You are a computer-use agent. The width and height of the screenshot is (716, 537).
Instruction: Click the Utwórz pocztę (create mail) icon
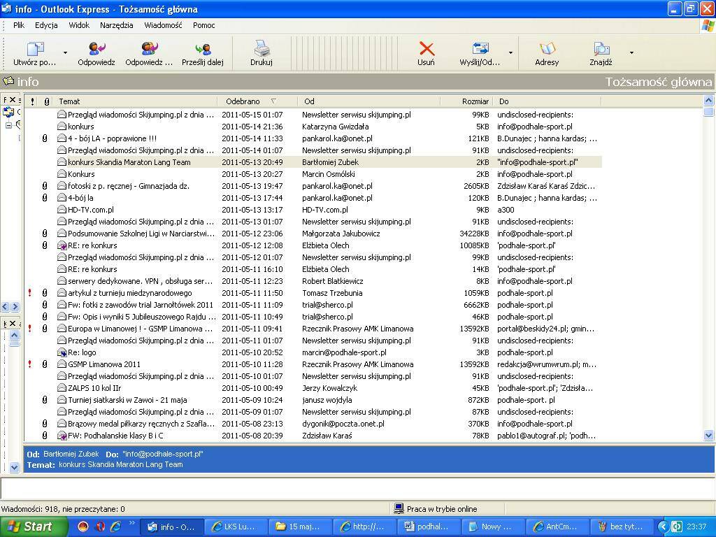point(35,49)
